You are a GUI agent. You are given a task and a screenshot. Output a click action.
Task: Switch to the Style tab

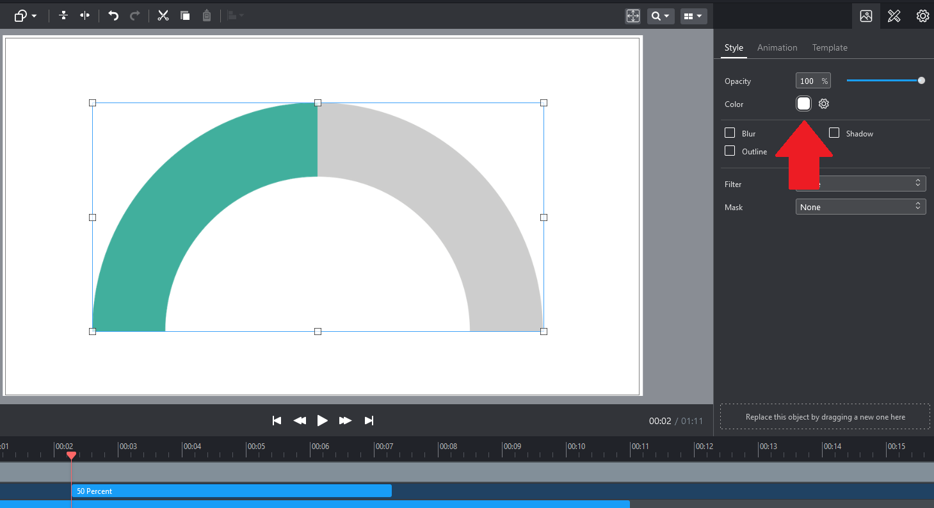pyautogui.click(x=734, y=48)
